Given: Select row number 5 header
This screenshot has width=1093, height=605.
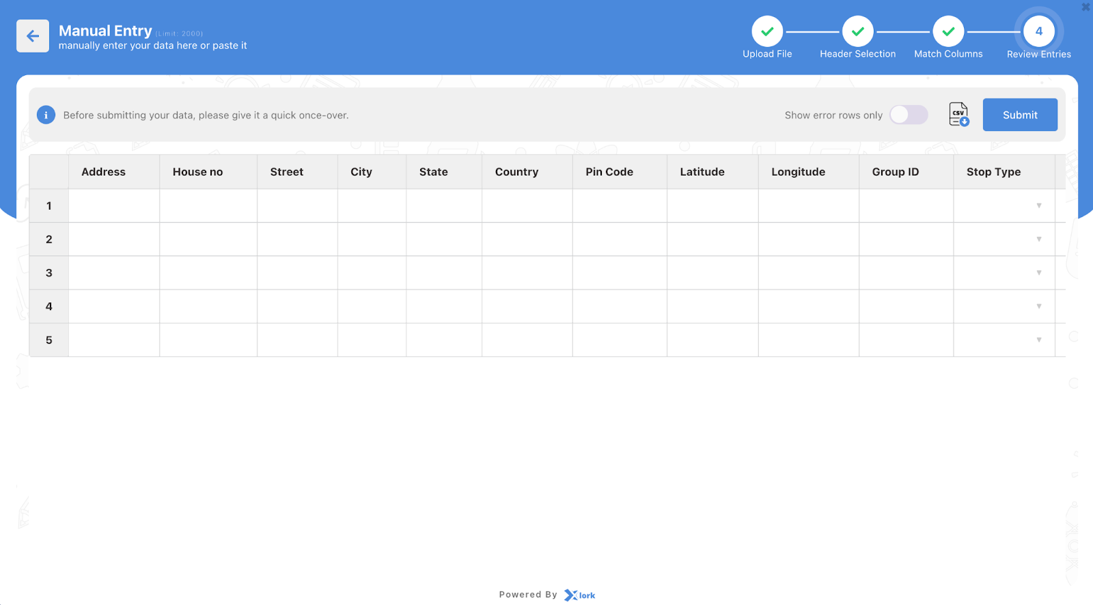Looking at the screenshot, I should click(49, 339).
